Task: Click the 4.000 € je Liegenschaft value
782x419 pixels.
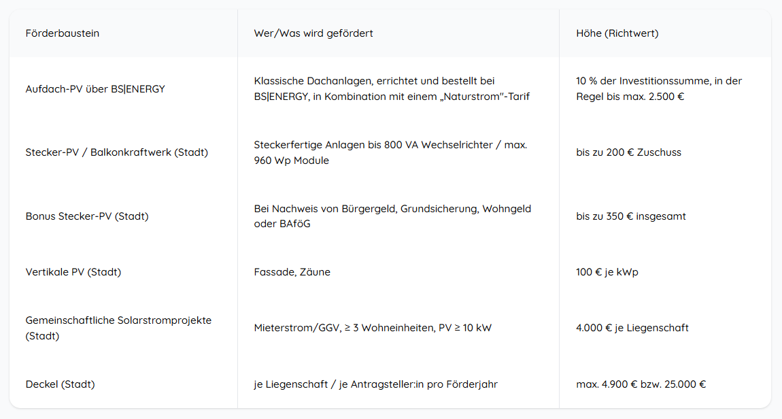Action: 632,328
